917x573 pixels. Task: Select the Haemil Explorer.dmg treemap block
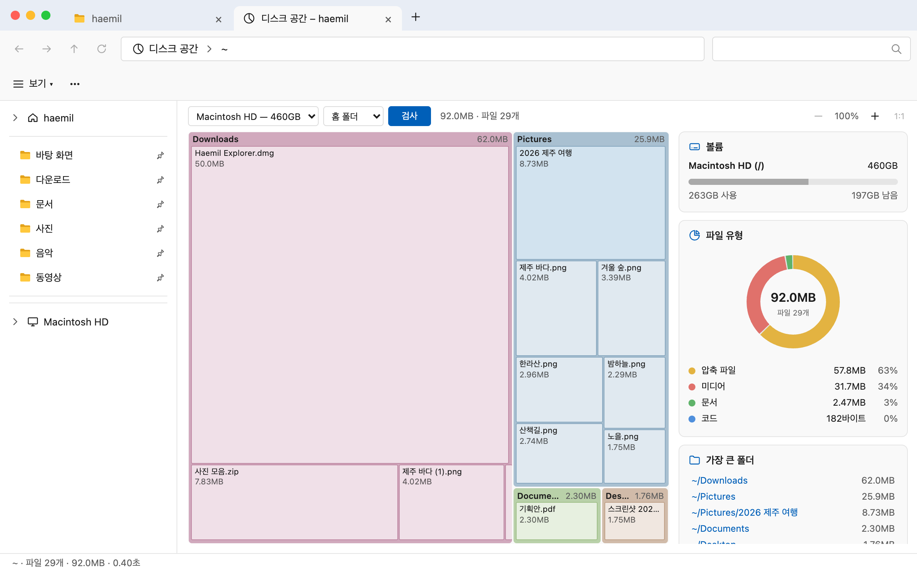click(350, 305)
